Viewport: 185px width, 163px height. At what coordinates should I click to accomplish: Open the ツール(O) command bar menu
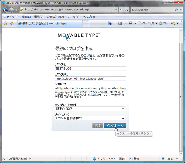(x=169, y=23)
